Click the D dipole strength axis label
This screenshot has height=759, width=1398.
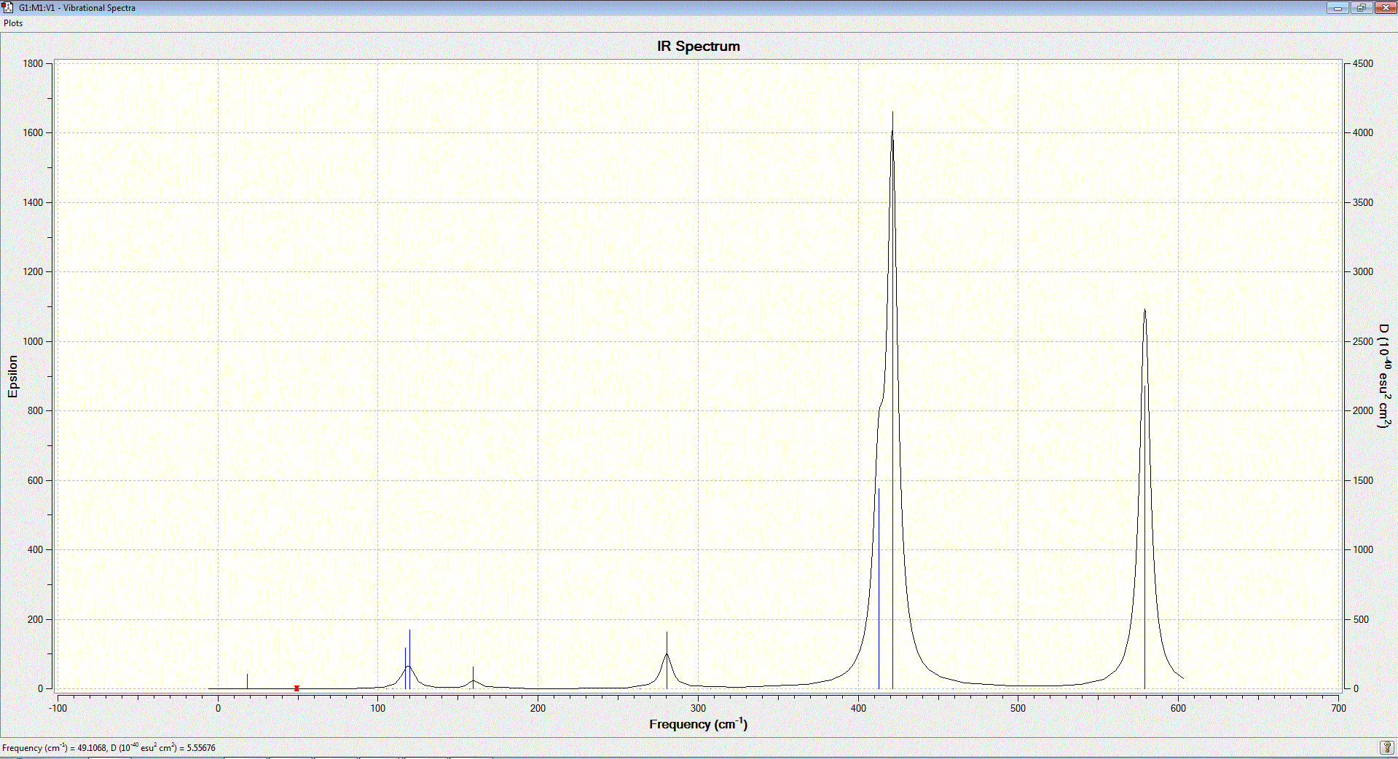click(x=1384, y=376)
